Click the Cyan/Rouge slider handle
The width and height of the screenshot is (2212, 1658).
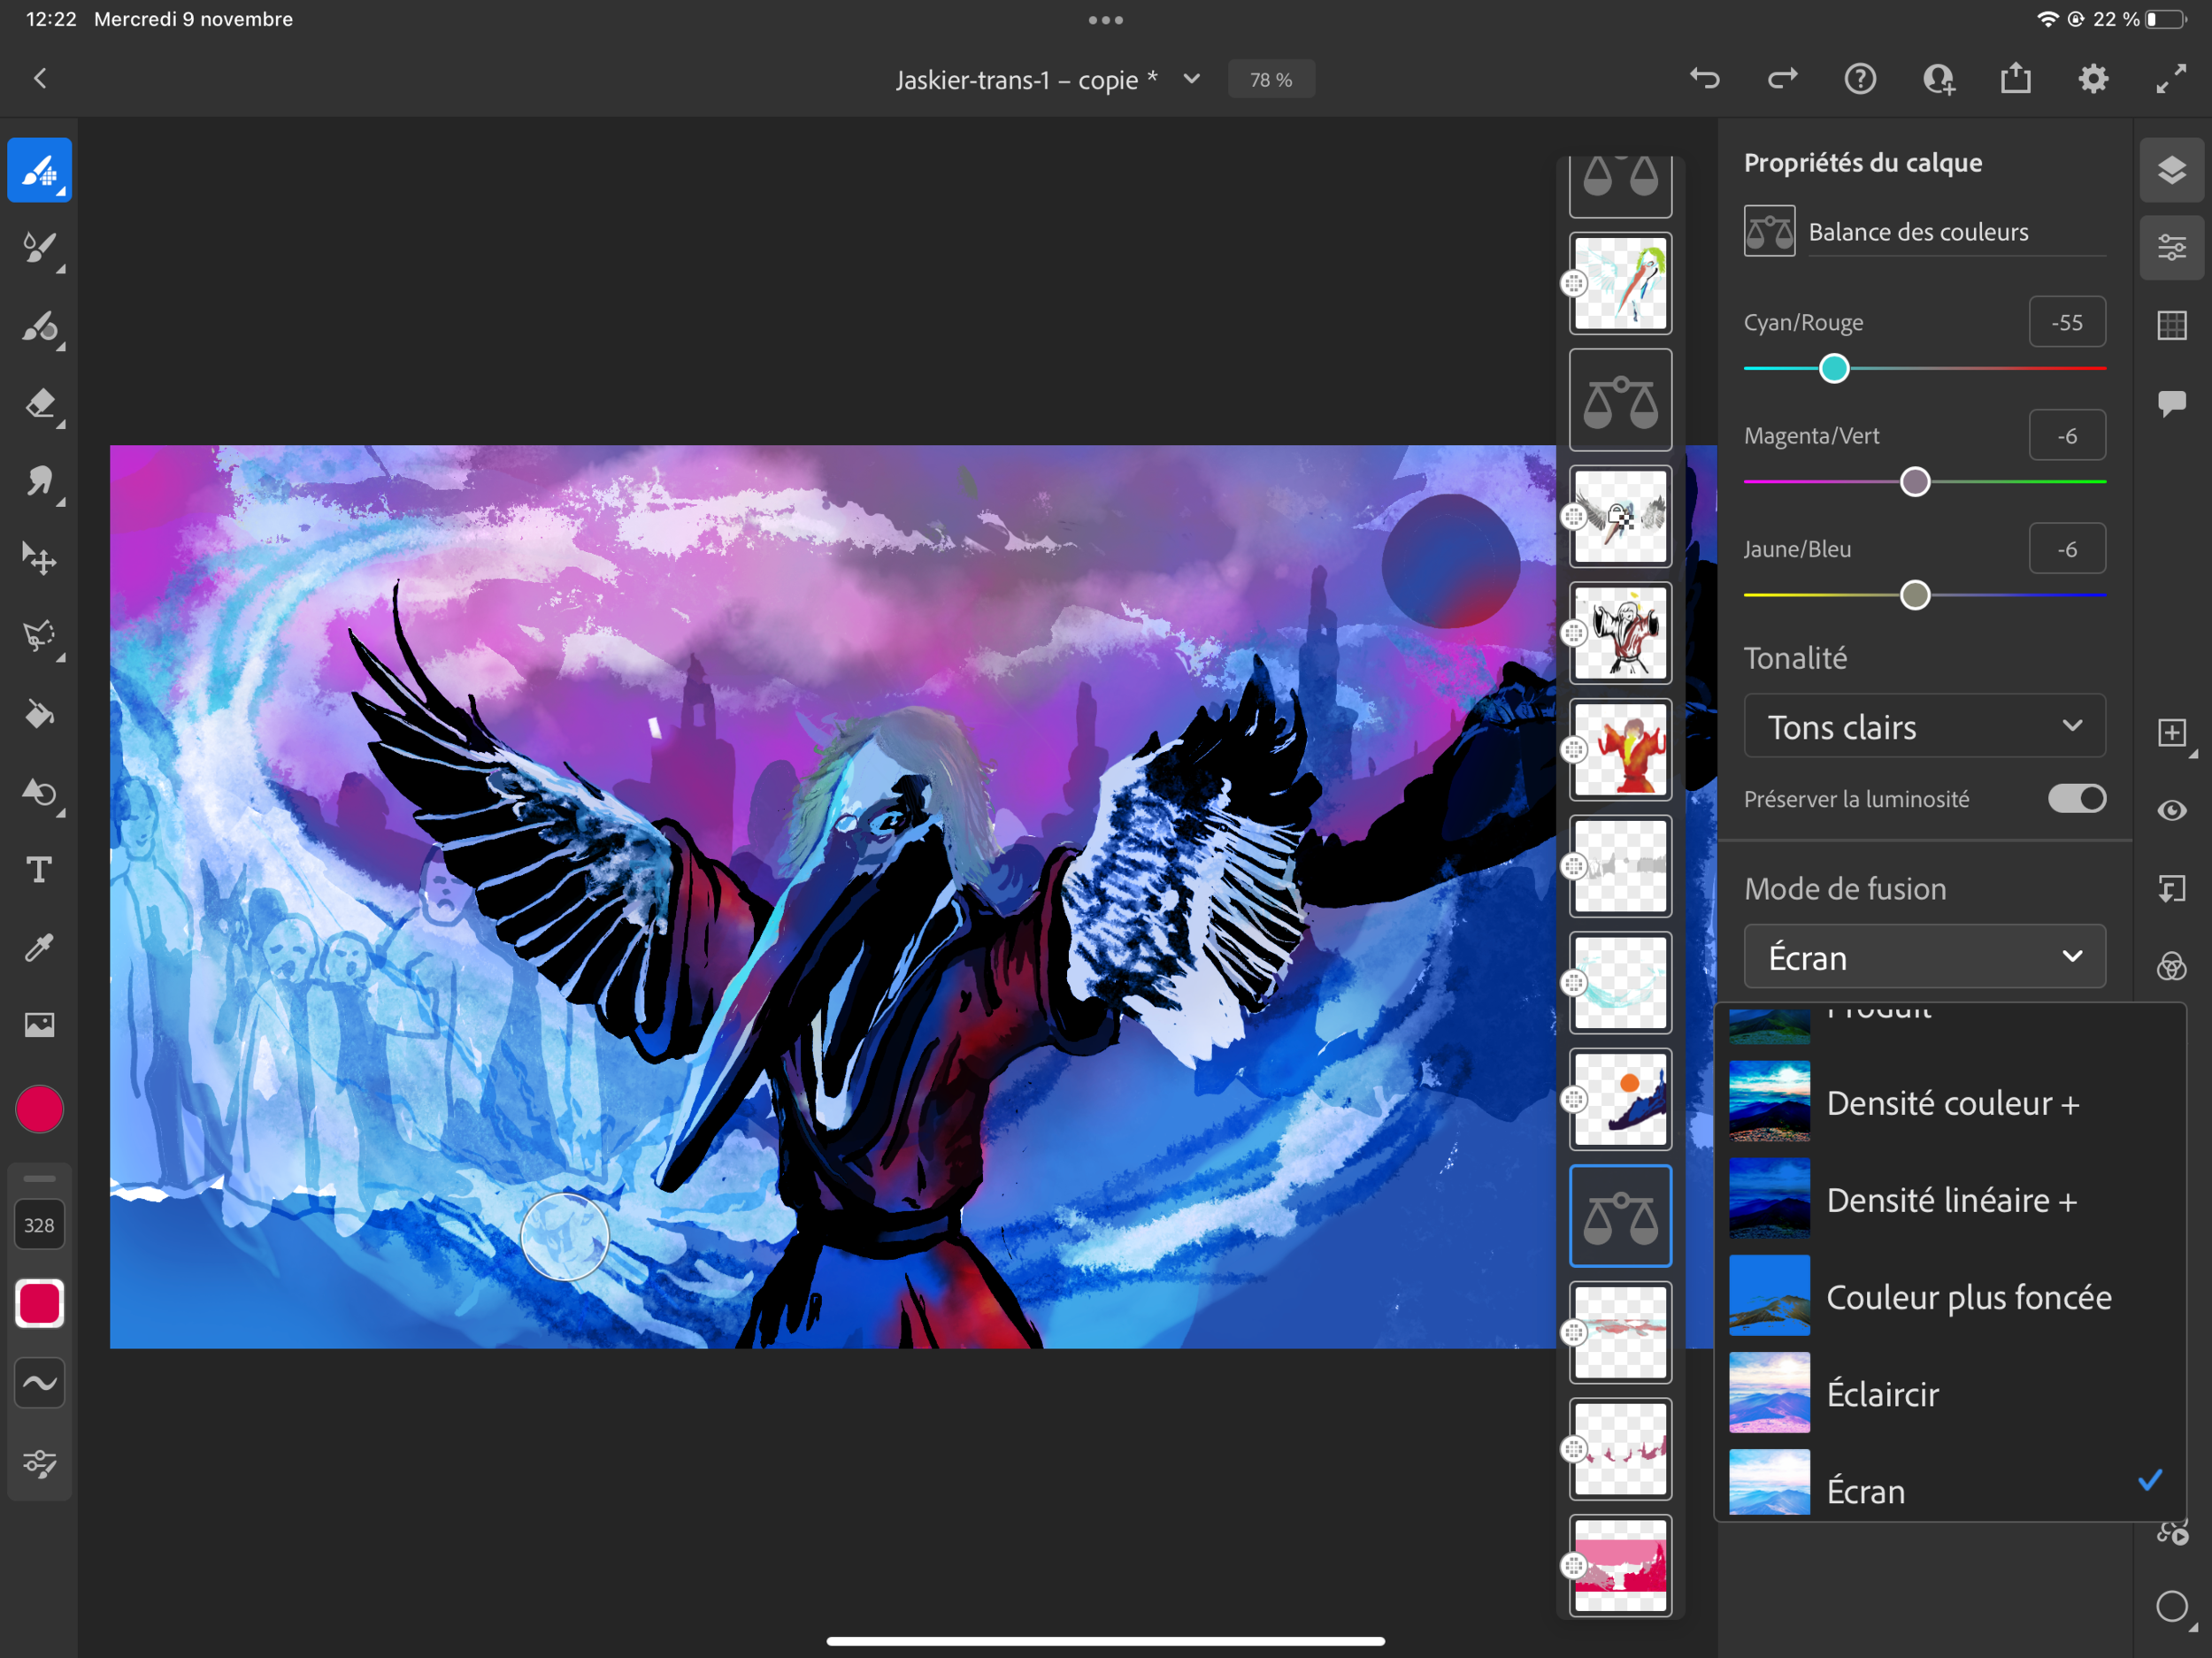(1834, 369)
